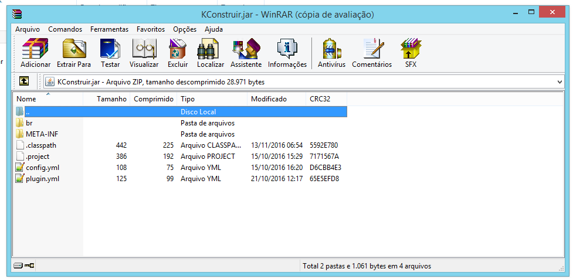This screenshot has height=279, width=573.
Task: Select the '.project' file name
Action: [x=38, y=156]
